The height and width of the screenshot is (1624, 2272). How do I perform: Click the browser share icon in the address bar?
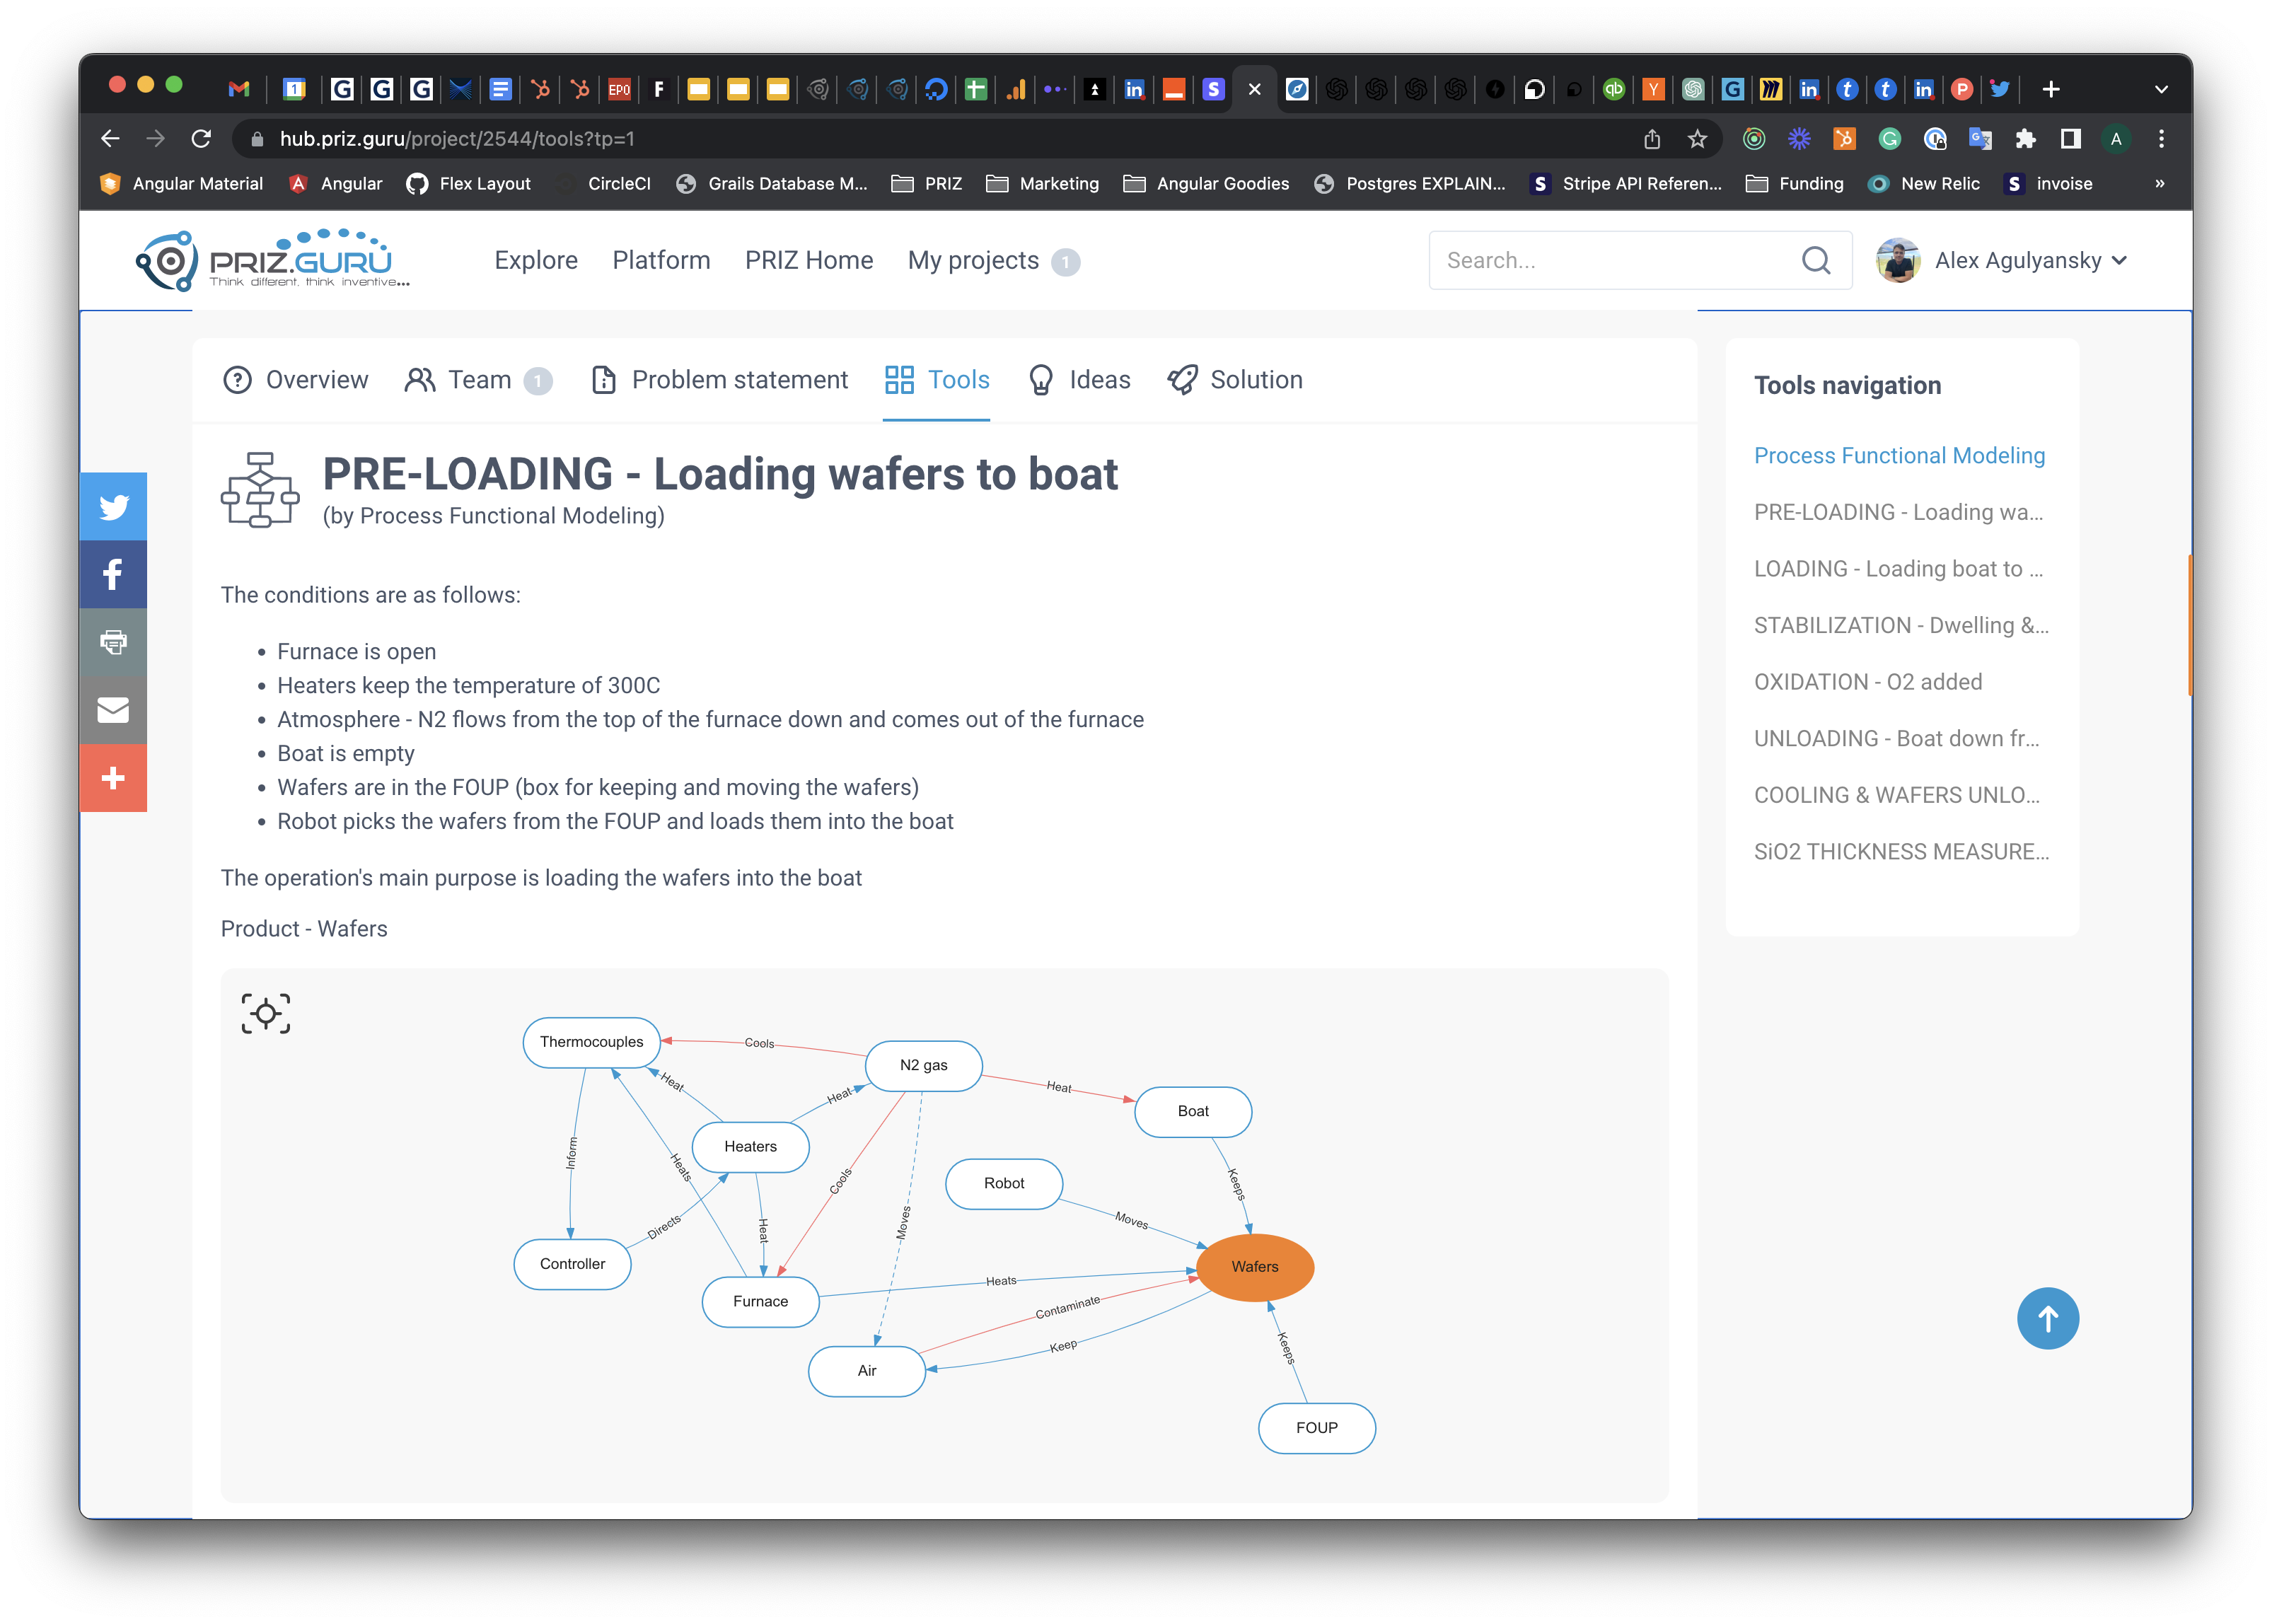[1652, 139]
